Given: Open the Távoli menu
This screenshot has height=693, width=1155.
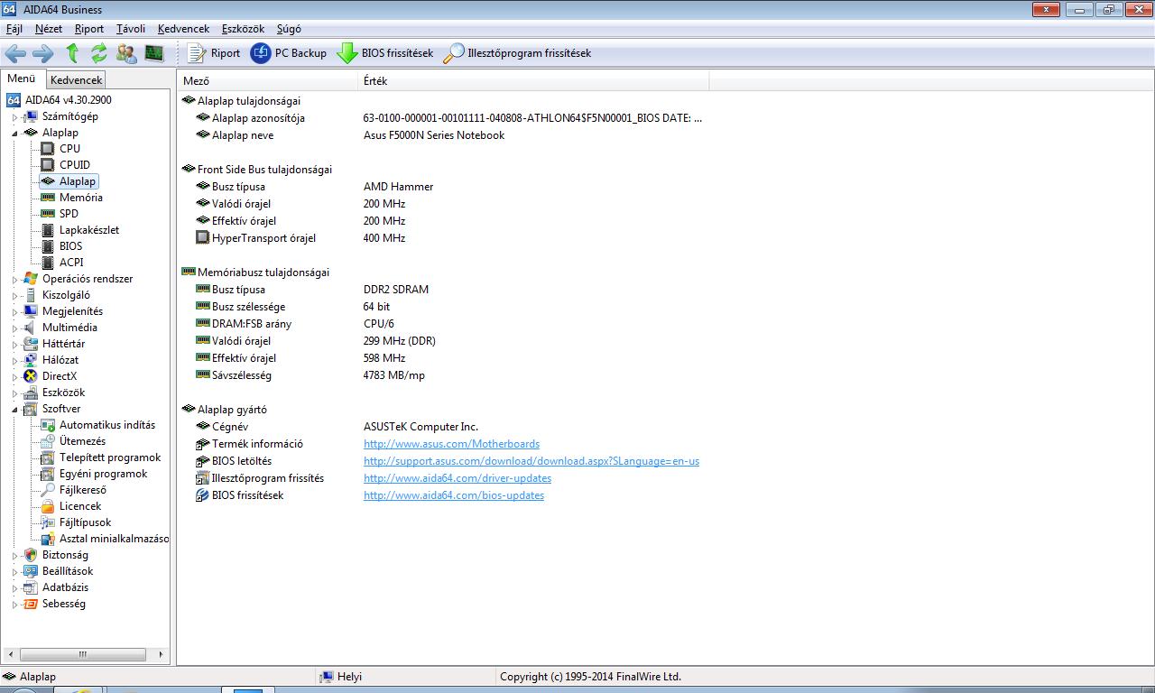Looking at the screenshot, I should [x=131, y=29].
